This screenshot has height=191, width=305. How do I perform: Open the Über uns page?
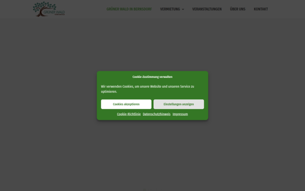(238, 9)
